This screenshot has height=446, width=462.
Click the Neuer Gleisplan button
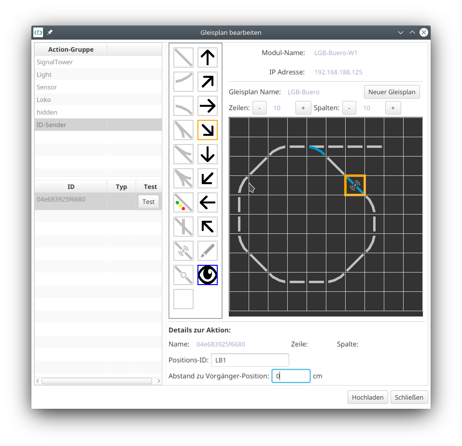[x=392, y=92]
